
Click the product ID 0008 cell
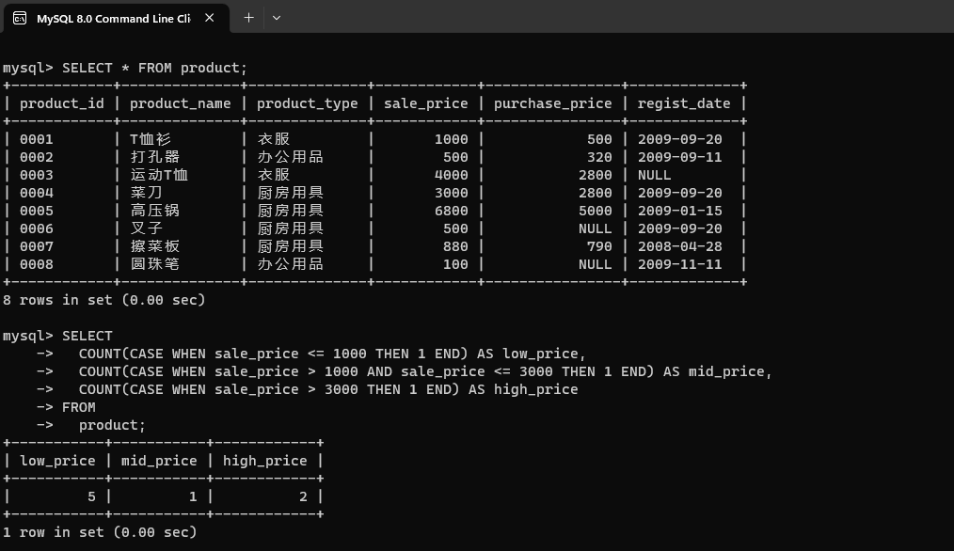[x=37, y=264]
